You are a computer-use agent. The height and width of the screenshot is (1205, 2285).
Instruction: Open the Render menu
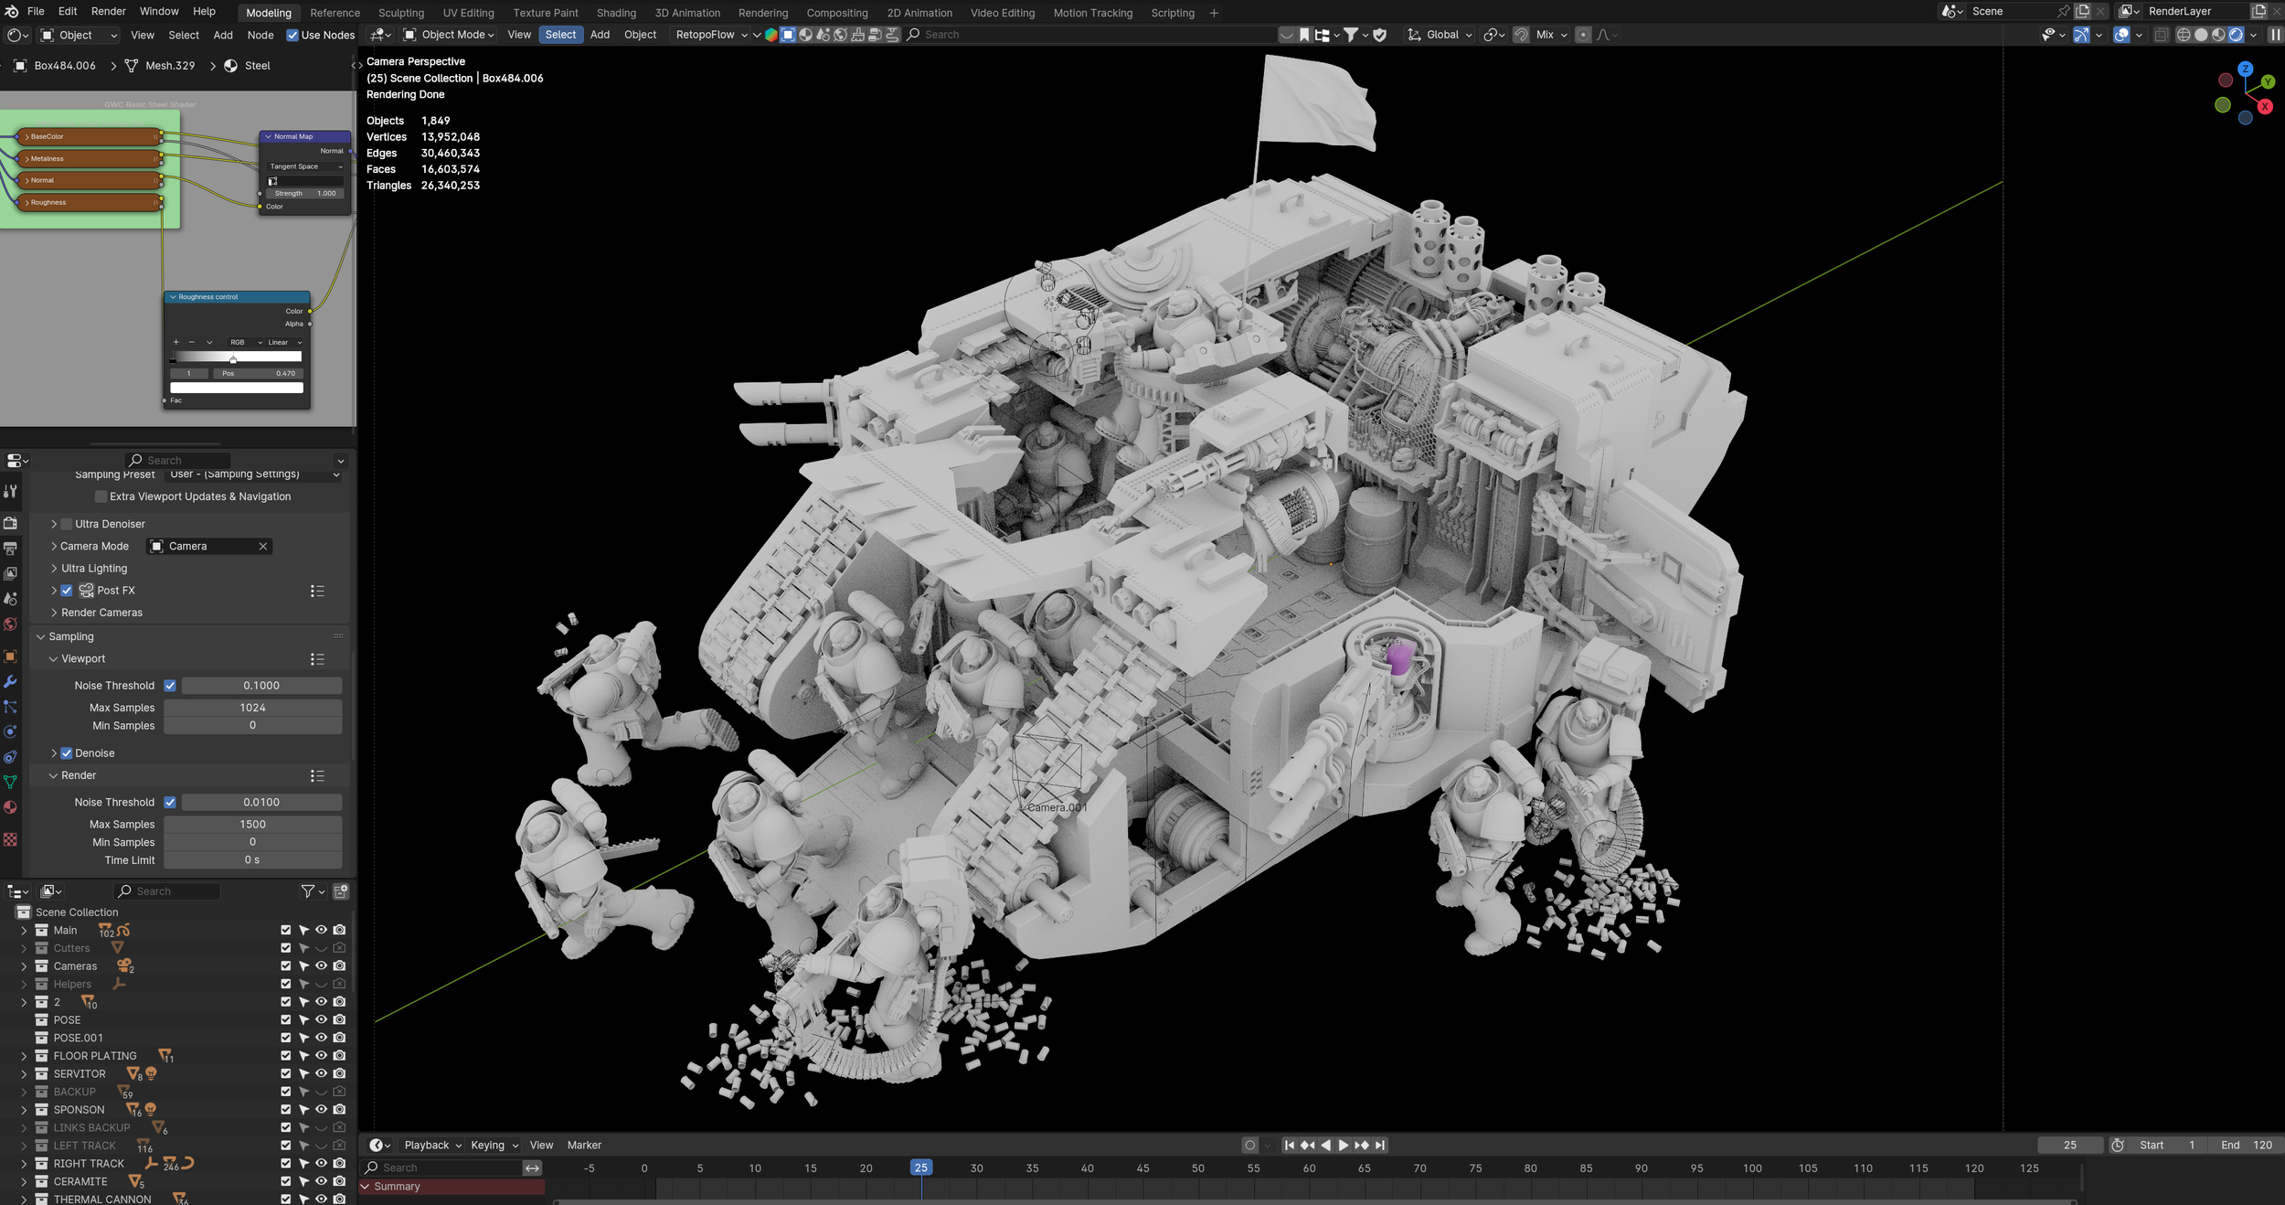click(109, 11)
